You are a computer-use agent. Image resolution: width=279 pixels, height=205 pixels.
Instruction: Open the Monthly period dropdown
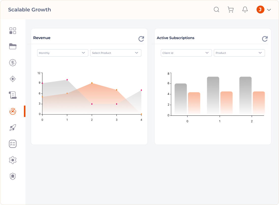63,53
